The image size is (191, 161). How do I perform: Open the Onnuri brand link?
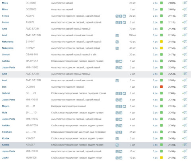tap(6, 55)
